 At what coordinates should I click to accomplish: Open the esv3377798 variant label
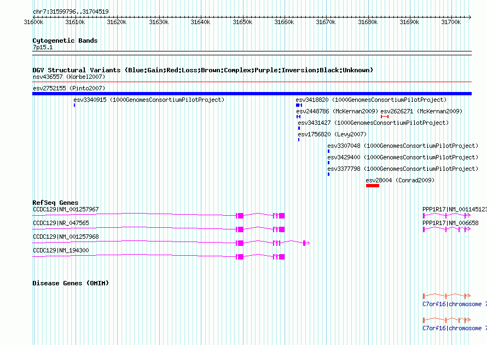click(x=403, y=169)
